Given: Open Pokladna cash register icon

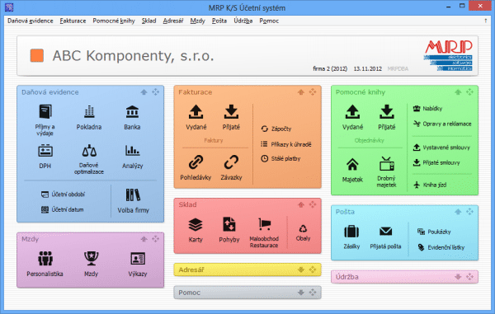Looking at the screenshot, I should [89, 112].
